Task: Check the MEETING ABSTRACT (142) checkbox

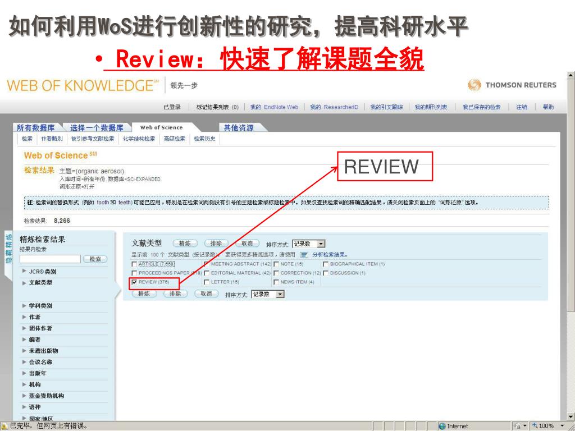Action: click(207, 264)
